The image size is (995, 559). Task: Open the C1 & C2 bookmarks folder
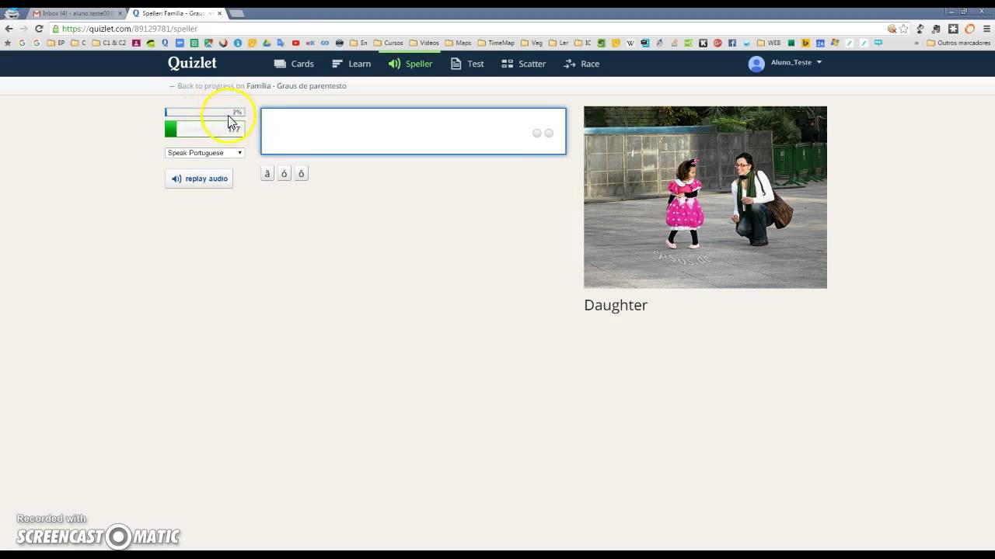[109, 43]
